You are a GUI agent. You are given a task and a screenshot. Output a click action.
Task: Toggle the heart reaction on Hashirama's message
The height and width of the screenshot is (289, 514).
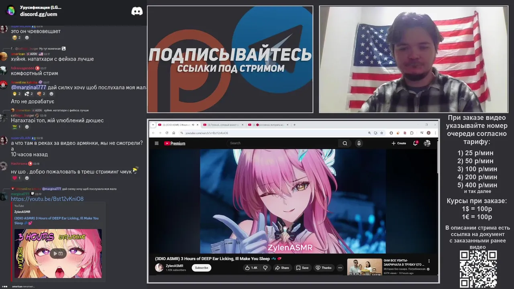click(x=16, y=178)
